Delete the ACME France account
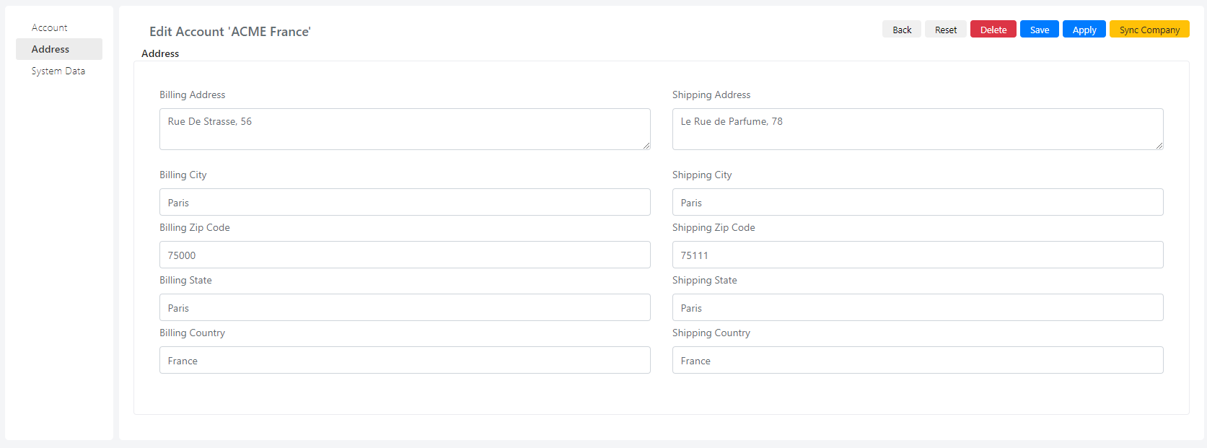1207x448 pixels. pos(993,30)
